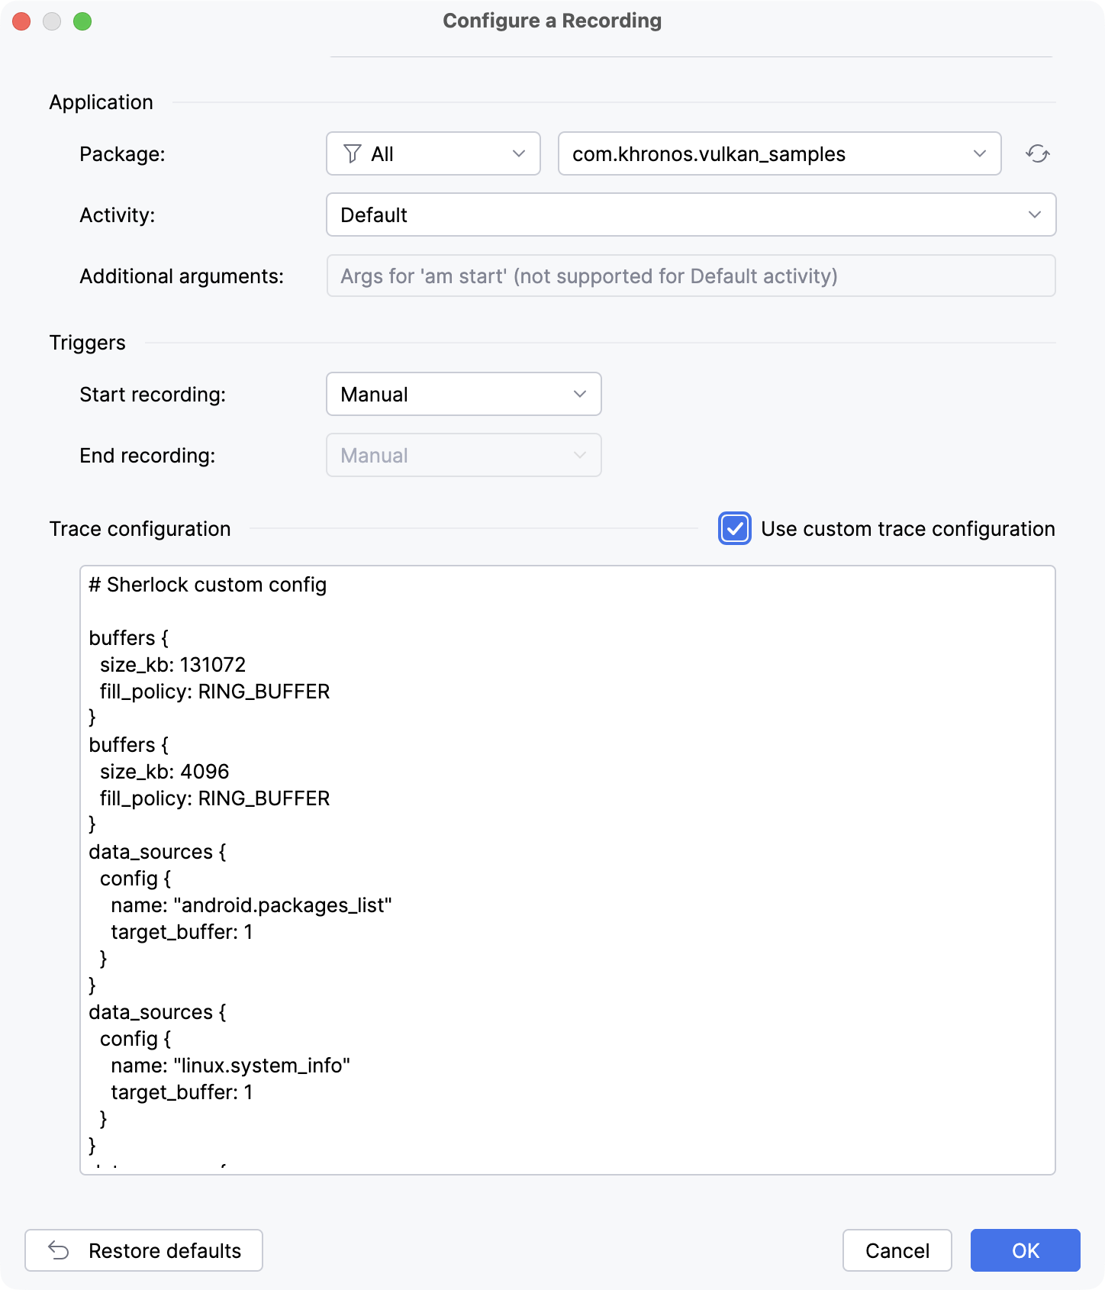Click the chevron on the package name combo box
Image resolution: width=1105 pixels, height=1290 pixels.
(x=980, y=154)
